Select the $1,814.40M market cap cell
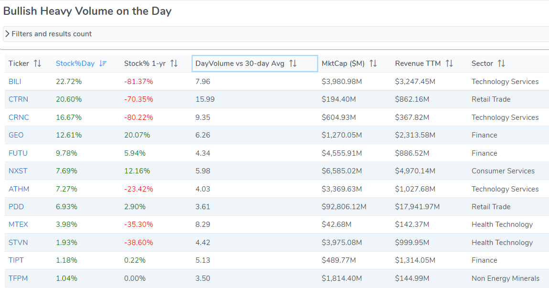Screen dimensions: 549x288 coord(342,278)
